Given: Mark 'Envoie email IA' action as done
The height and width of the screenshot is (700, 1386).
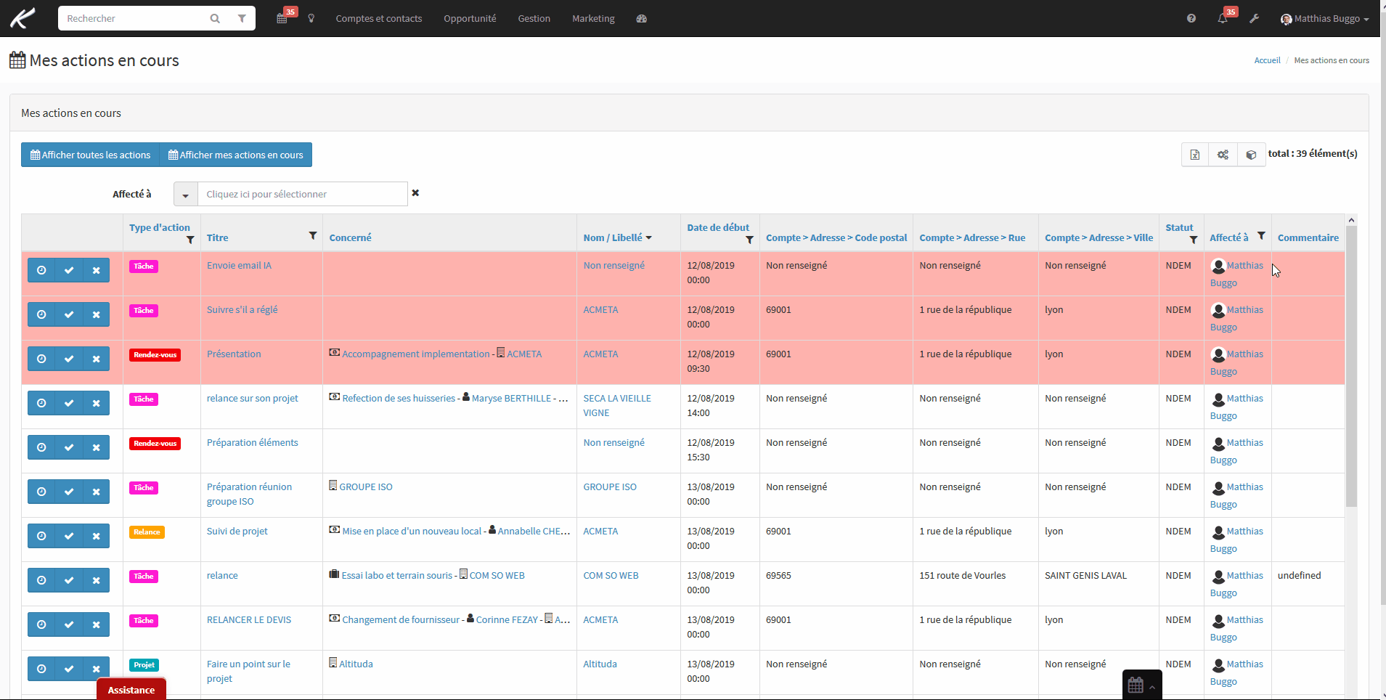Looking at the screenshot, I should 69,270.
